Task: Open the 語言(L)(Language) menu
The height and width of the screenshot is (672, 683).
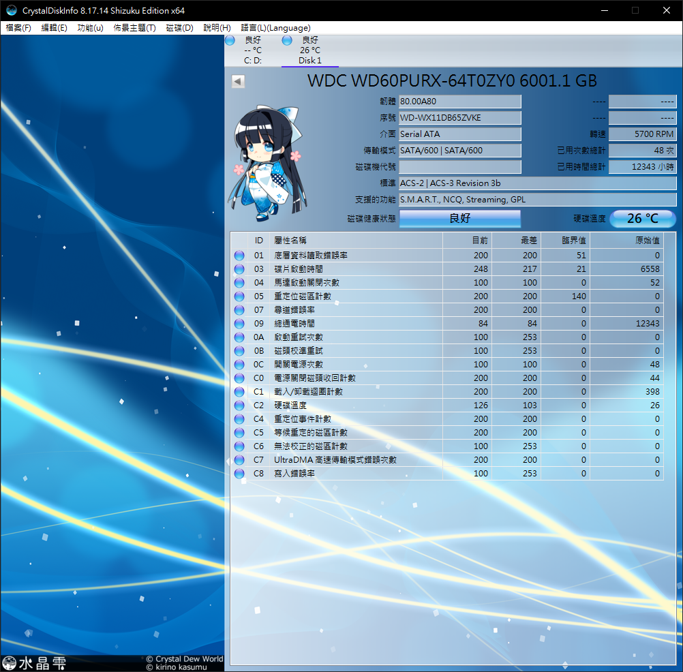Action: pyautogui.click(x=275, y=28)
